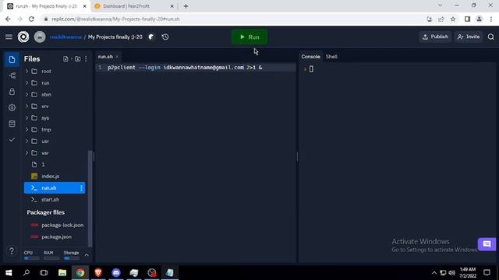Open File Explorer from taskbar
This screenshot has height=280, width=499.
point(62,273)
